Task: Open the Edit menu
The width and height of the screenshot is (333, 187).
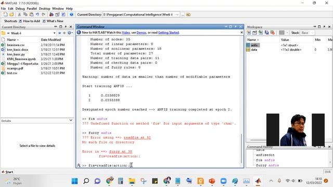Action: (10, 8)
